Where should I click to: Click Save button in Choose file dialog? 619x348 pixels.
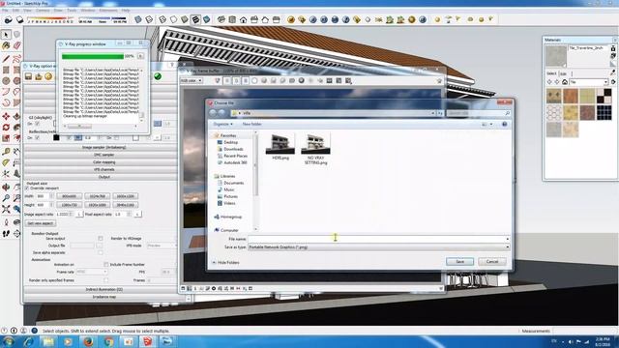pos(459,262)
